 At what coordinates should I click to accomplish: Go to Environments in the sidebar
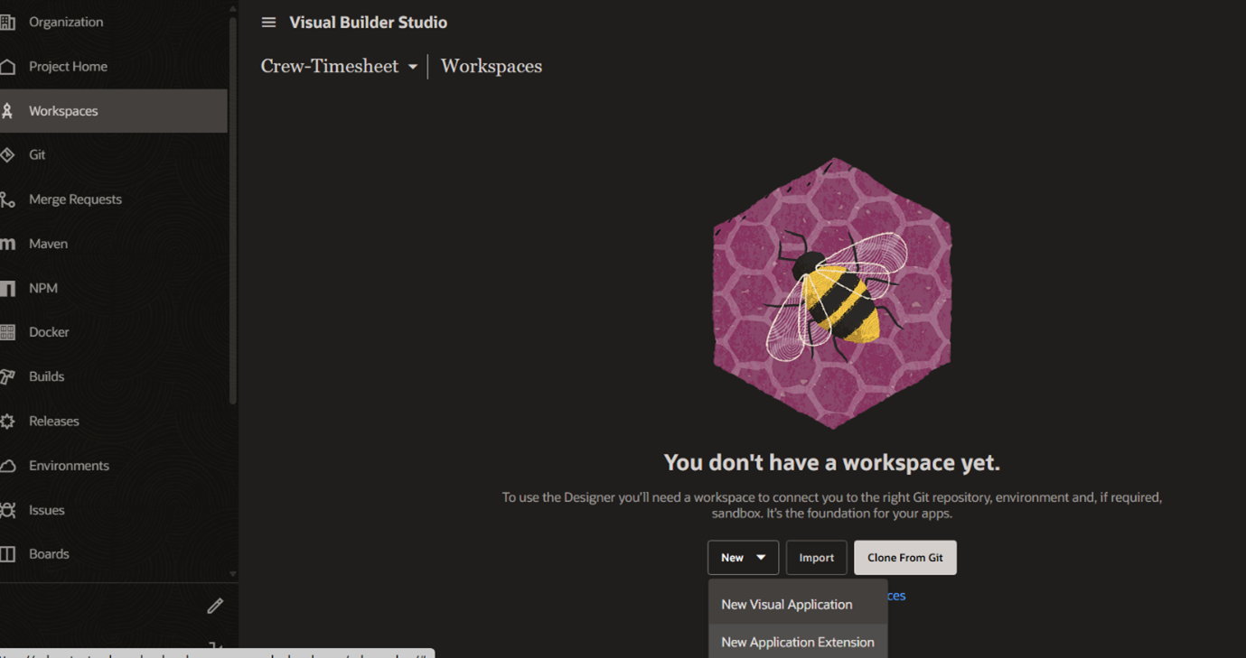tap(69, 466)
